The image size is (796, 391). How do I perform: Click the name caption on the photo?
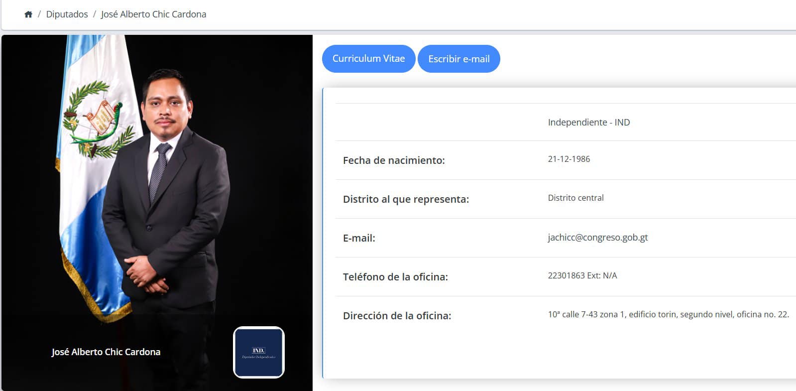pos(106,352)
